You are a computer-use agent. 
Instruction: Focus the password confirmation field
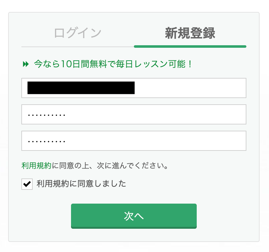[x=134, y=141]
